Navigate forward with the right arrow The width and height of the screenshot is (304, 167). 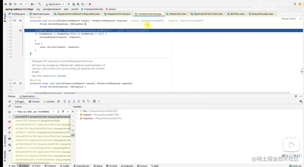[26, 4]
